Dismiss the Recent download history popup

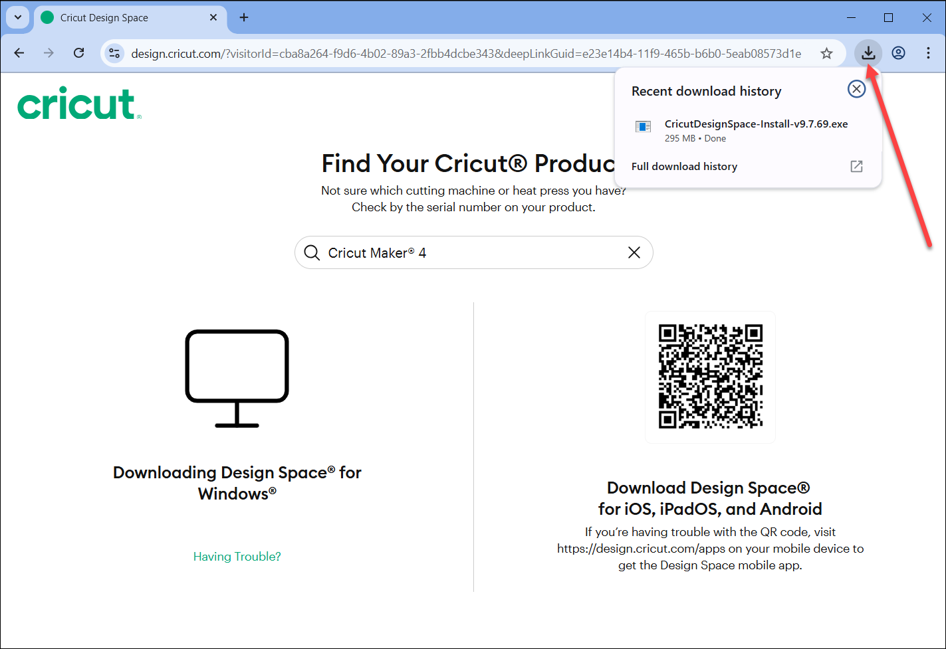click(x=856, y=88)
